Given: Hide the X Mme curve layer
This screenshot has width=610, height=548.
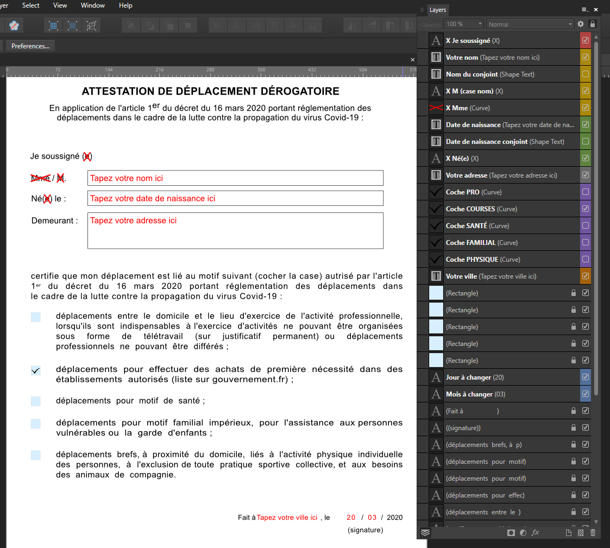Looking at the screenshot, I should pos(586,108).
